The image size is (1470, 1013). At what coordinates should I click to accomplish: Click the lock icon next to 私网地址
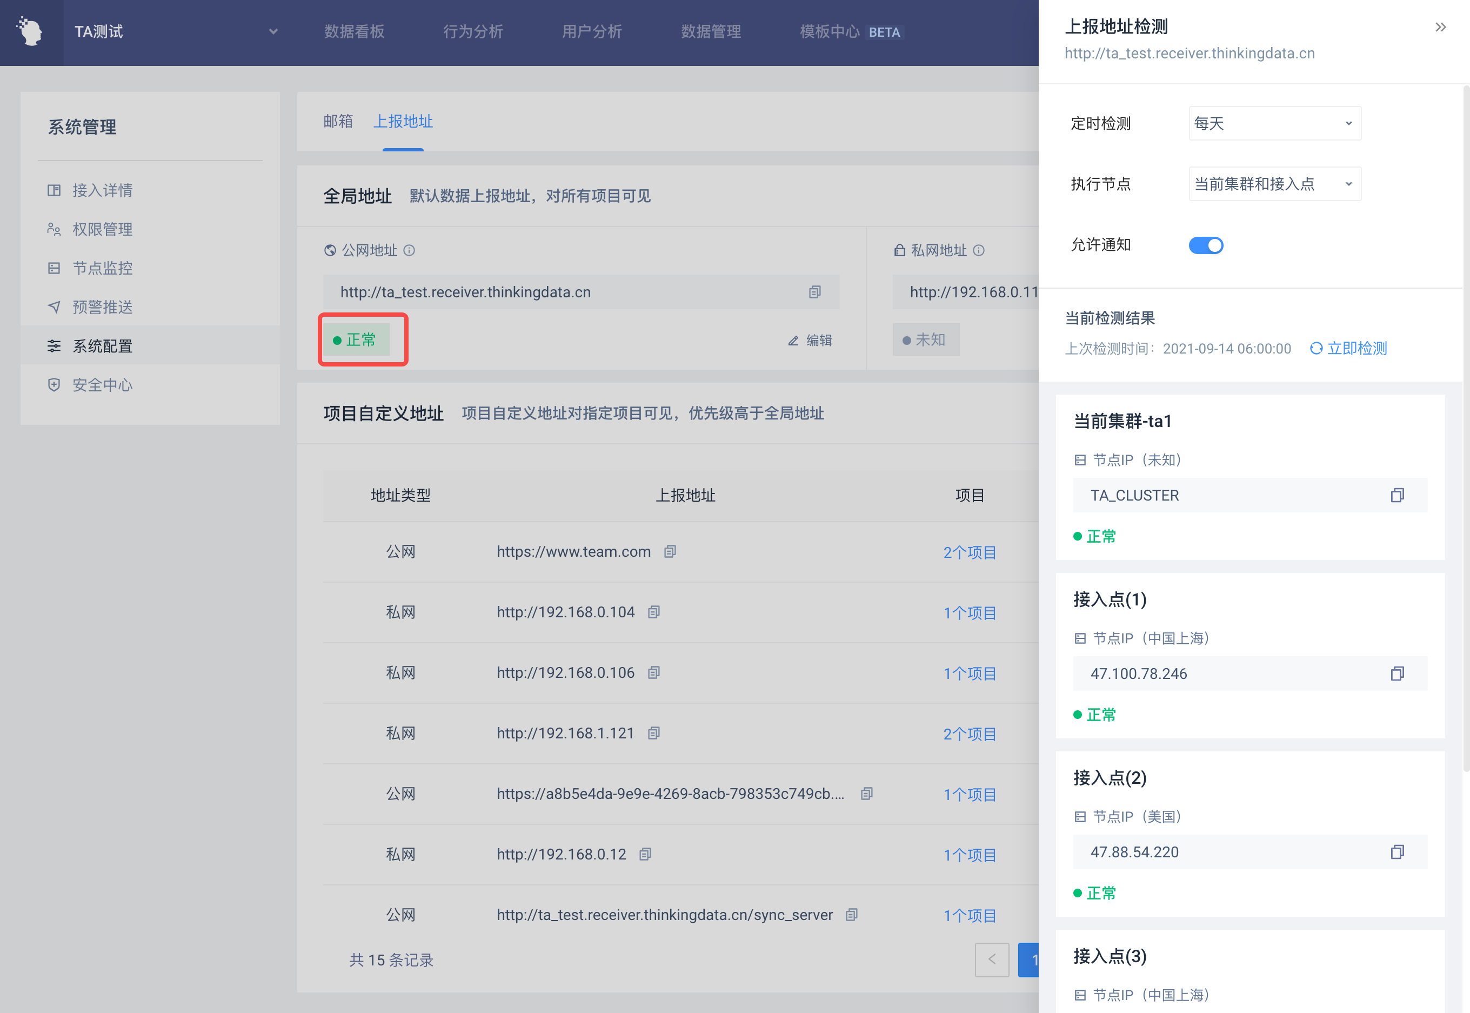900,250
